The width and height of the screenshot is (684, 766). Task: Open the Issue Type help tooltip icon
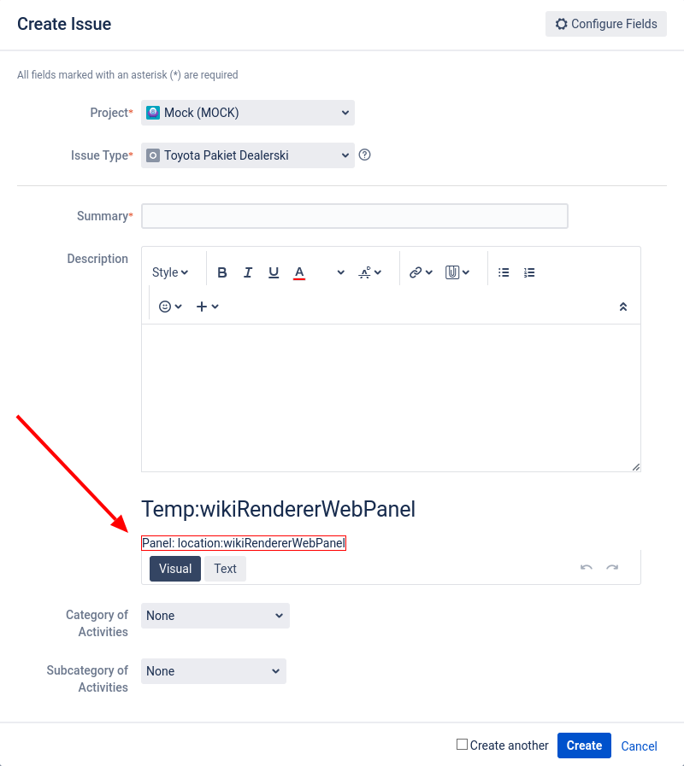(x=364, y=155)
